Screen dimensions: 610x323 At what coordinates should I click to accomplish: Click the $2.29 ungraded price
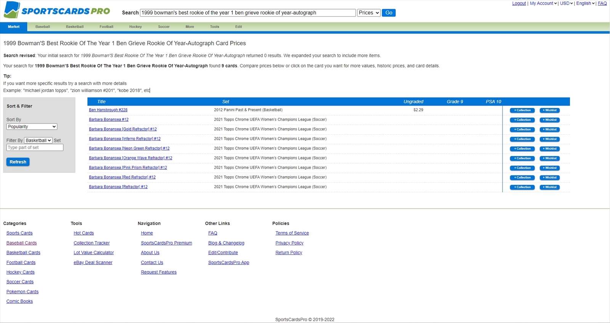tap(418, 110)
